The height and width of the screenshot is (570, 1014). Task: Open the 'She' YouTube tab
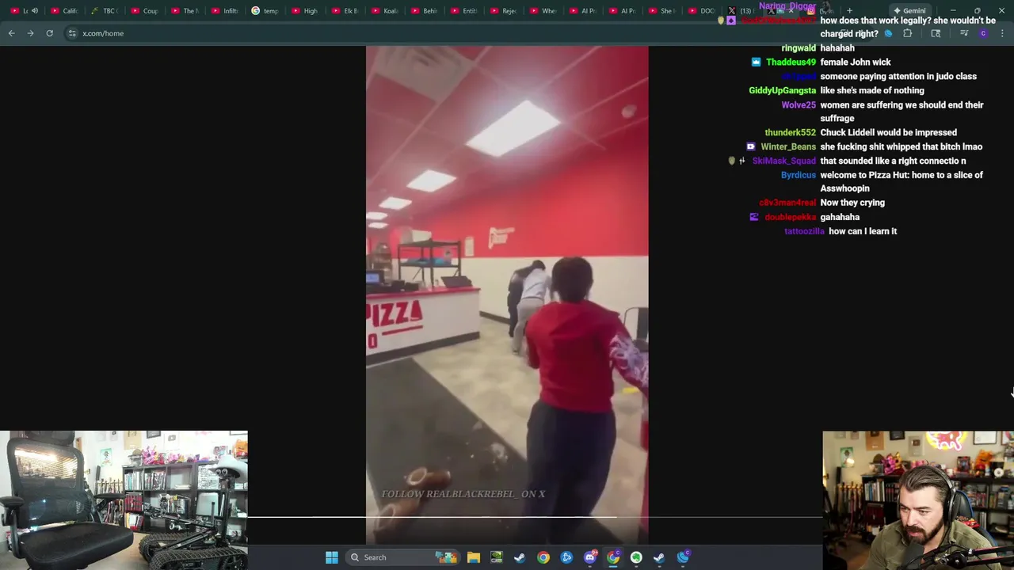pos(662,11)
